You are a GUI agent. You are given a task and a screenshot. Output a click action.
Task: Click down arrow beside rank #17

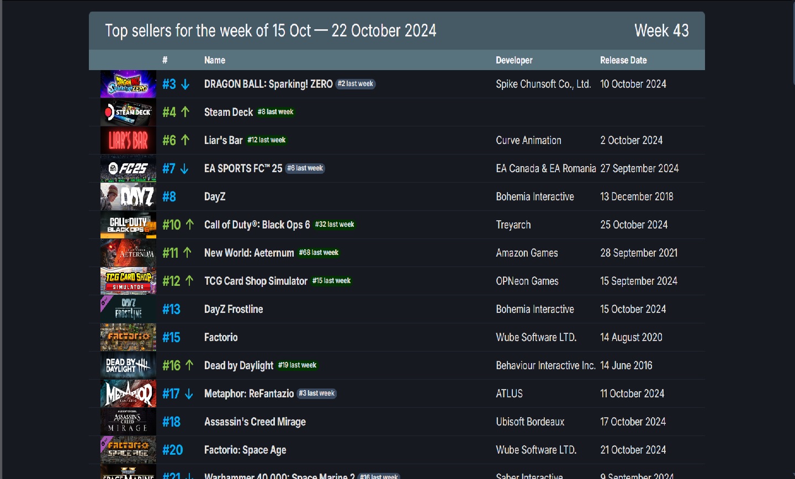(x=189, y=394)
